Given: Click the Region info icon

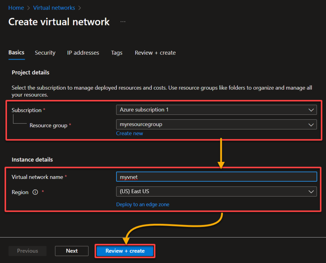Looking at the screenshot, I should [x=35, y=192].
